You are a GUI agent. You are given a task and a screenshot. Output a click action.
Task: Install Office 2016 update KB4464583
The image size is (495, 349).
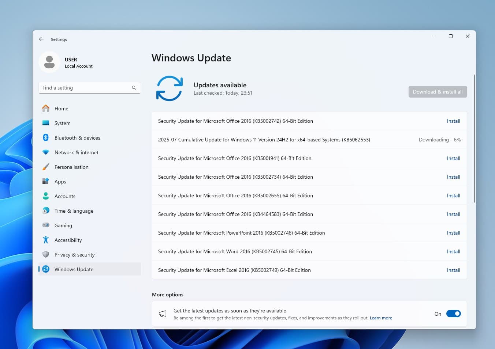453,214
